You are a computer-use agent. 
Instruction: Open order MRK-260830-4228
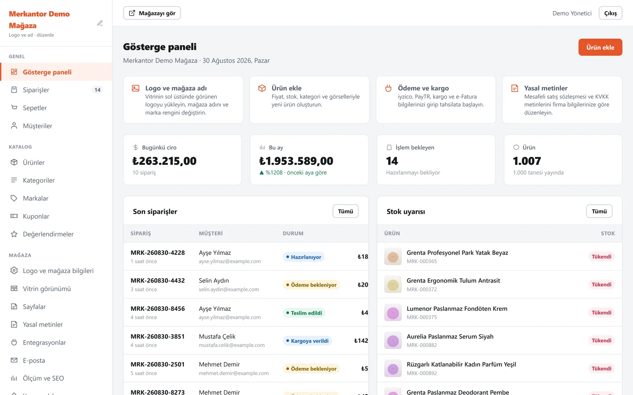click(x=157, y=253)
